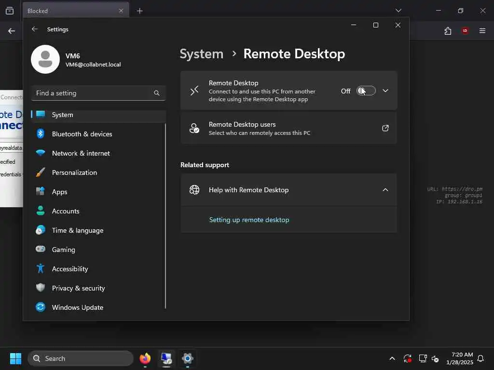Open Network & internet settings
This screenshot has width=494, height=370.
[98, 153]
